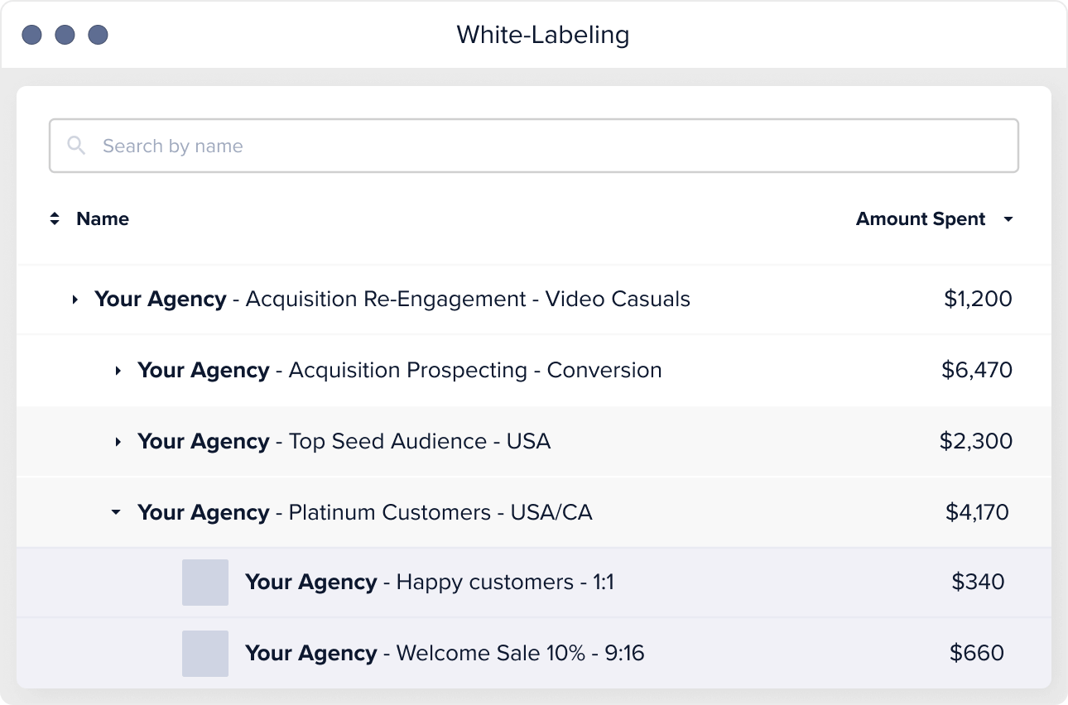Open the Amount Spent sort dropdown arrow
The height and width of the screenshot is (705, 1068).
(x=1008, y=219)
